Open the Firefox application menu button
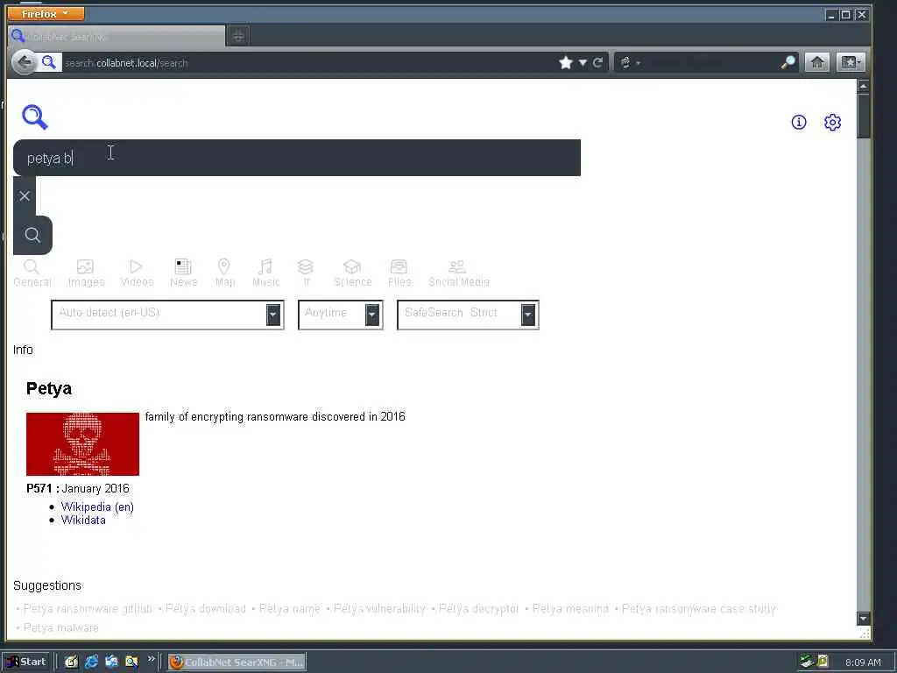This screenshot has height=673, width=897. (46, 13)
